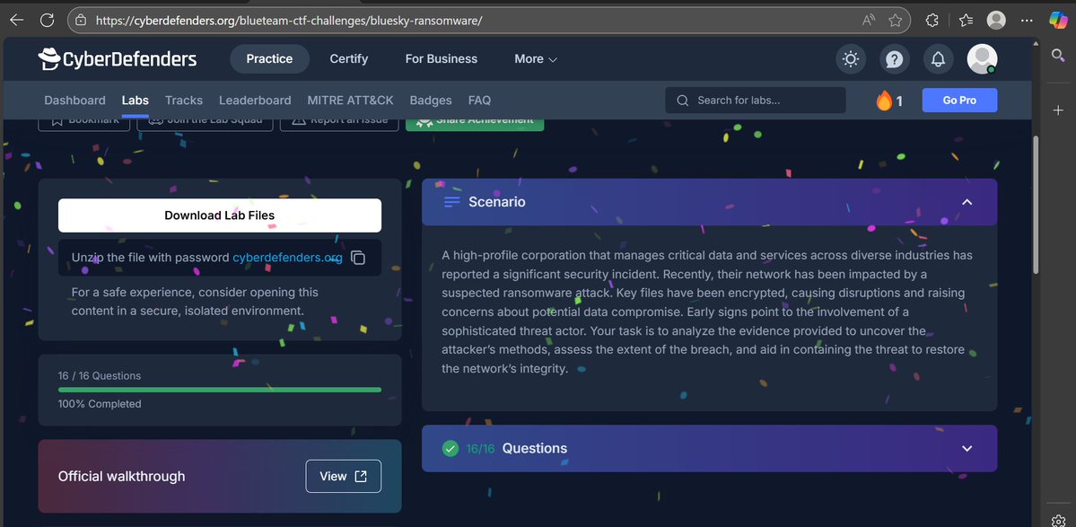Open the FAQ tab
The height and width of the screenshot is (527, 1076).
[x=480, y=101]
